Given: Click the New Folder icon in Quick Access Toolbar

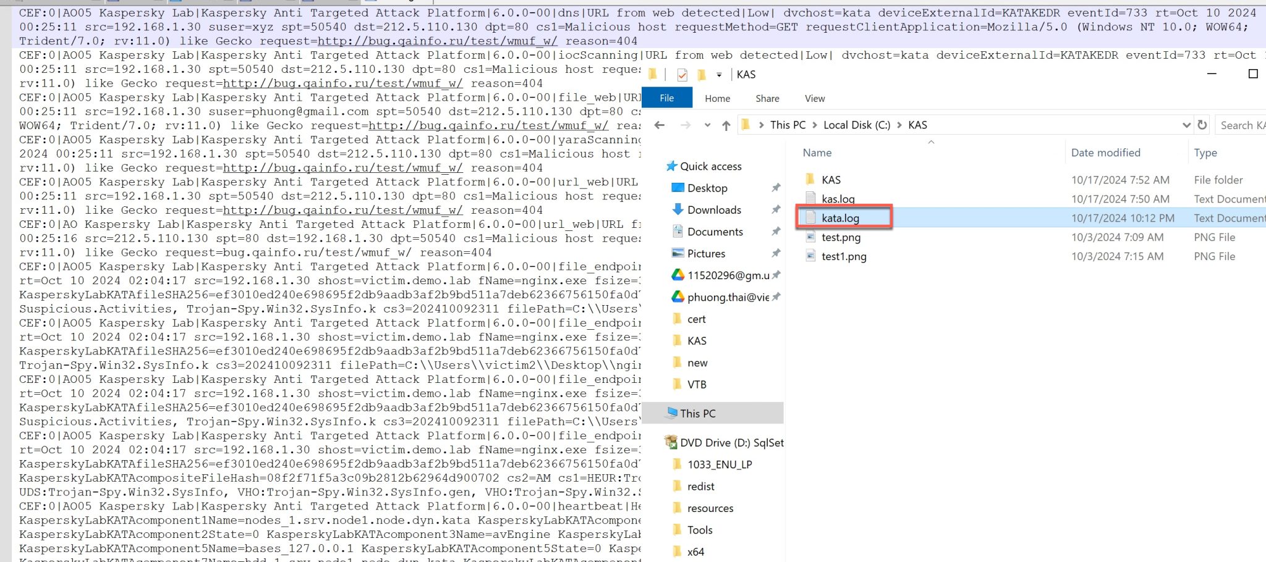Looking at the screenshot, I should click(700, 75).
